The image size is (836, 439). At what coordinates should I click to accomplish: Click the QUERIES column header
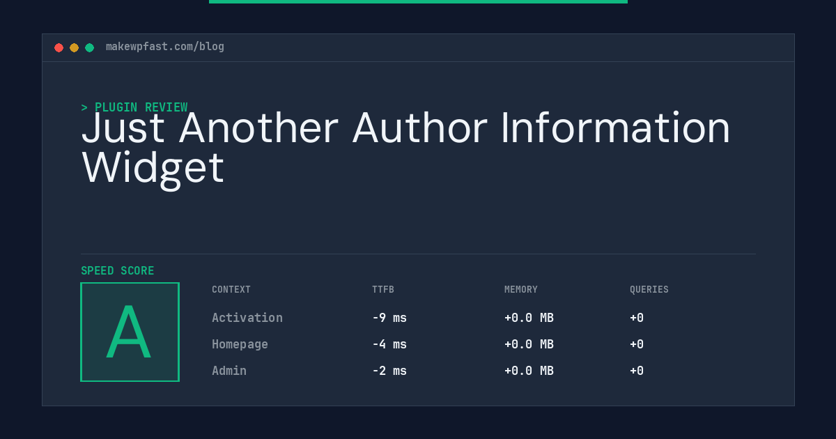pyautogui.click(x=649, y=290)
